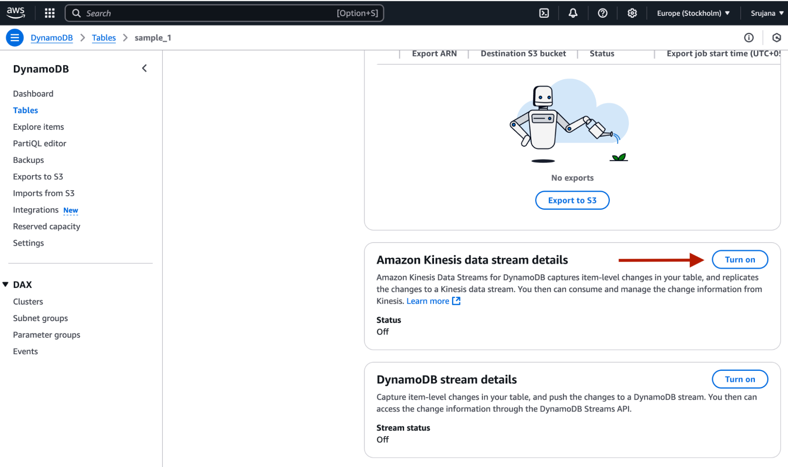This screenshot has width=788, height=467.
Task: Click the external link icon after Learn more
Action: tap(456, 301)
